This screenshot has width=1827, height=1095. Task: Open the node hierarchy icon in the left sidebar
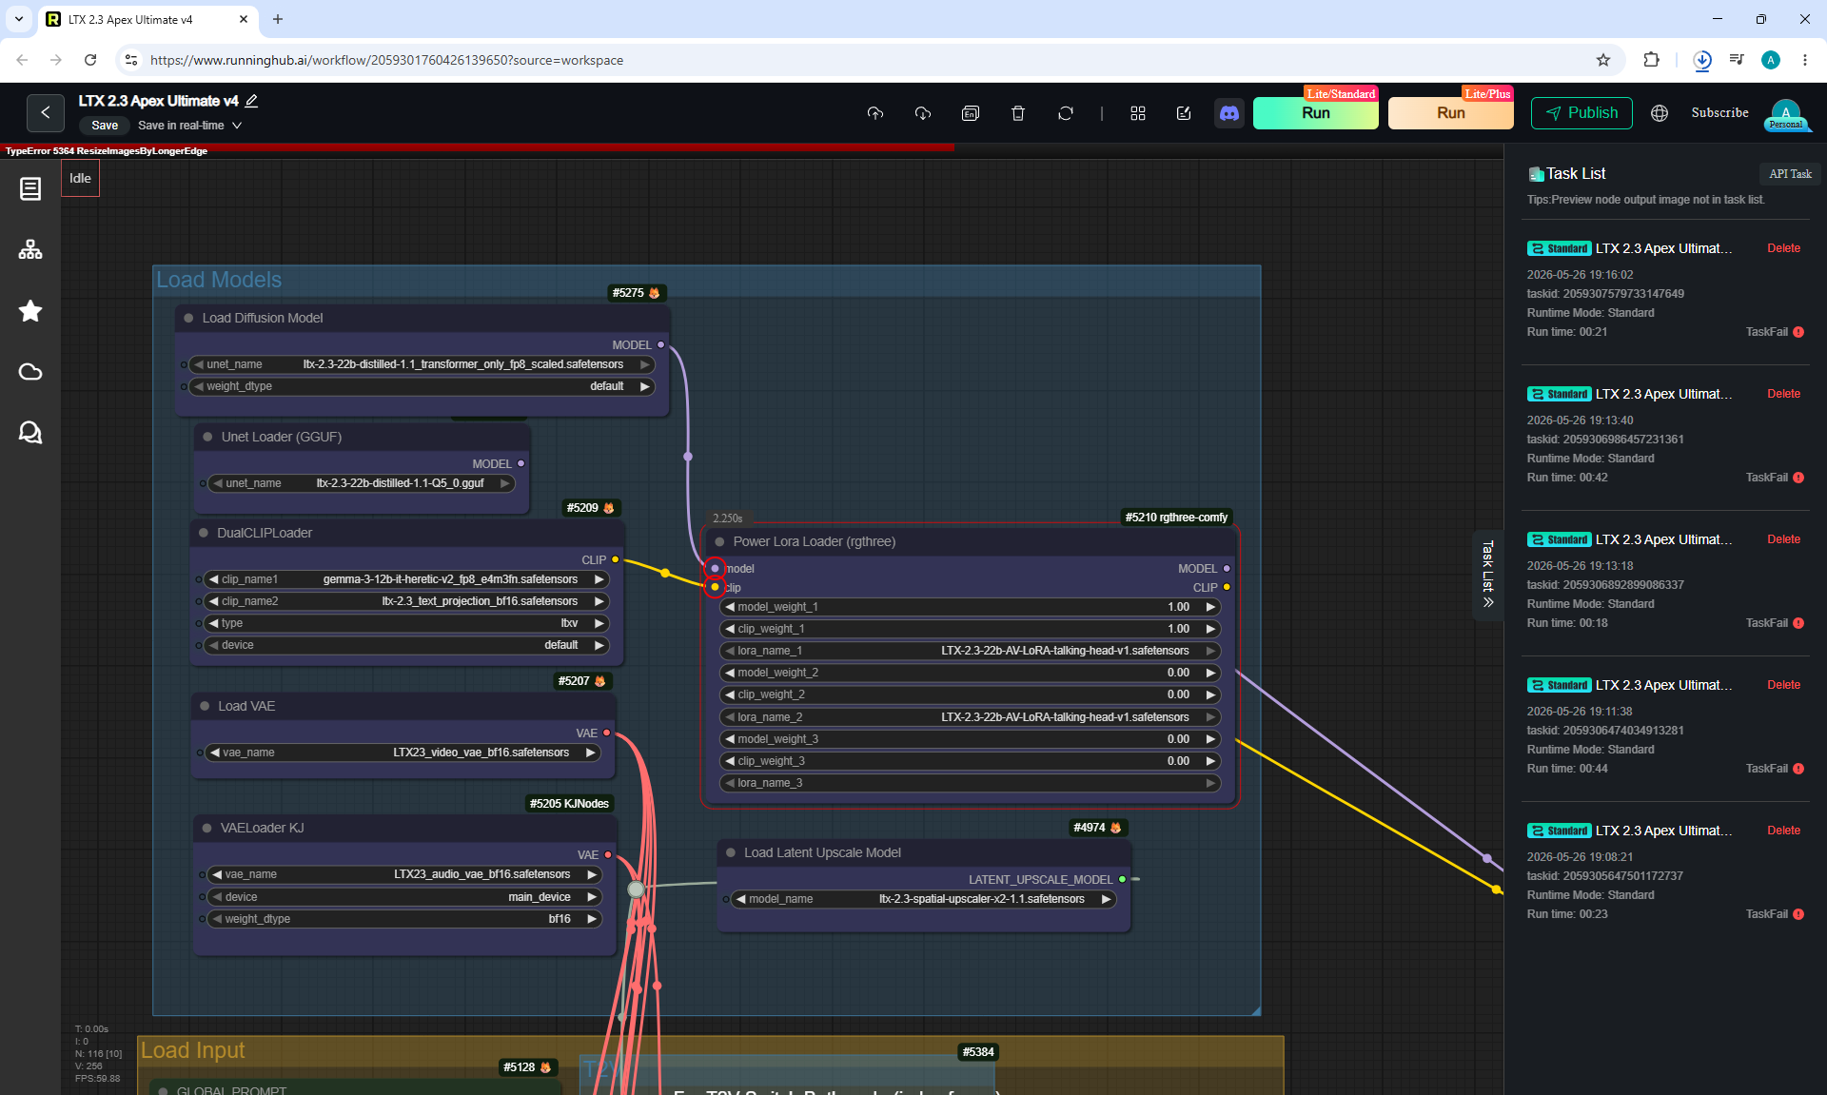point(30,250)
